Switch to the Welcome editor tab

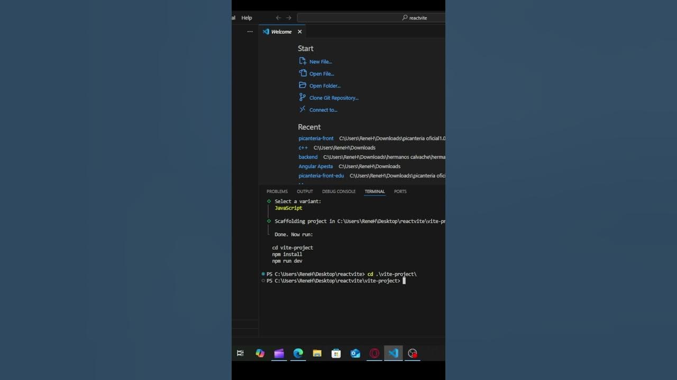coord(281,32)
